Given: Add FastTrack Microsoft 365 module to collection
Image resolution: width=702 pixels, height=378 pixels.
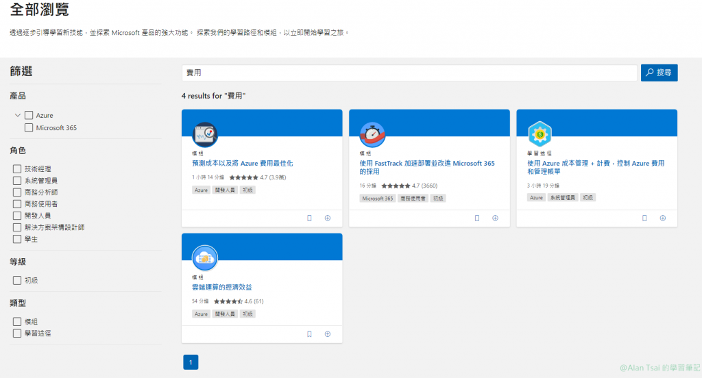Looking at the screenshot, I should pyautogui.click(x=495, y=218).
